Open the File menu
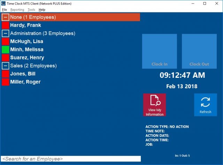This screenshot has height=165, width=223. point(5,10)
